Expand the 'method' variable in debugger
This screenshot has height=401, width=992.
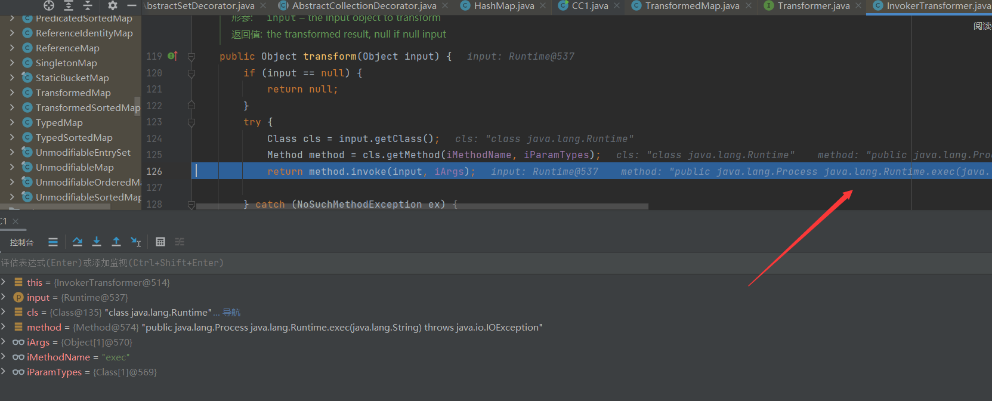[x=4, y=327]
